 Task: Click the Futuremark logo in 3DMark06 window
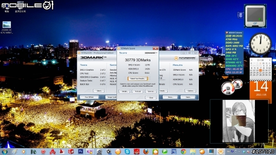[185, 58]
